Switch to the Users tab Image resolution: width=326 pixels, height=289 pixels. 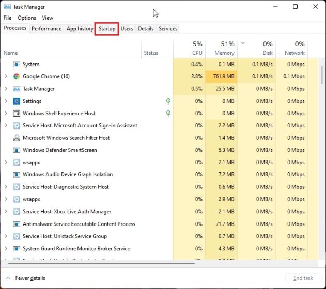(127, 29)
